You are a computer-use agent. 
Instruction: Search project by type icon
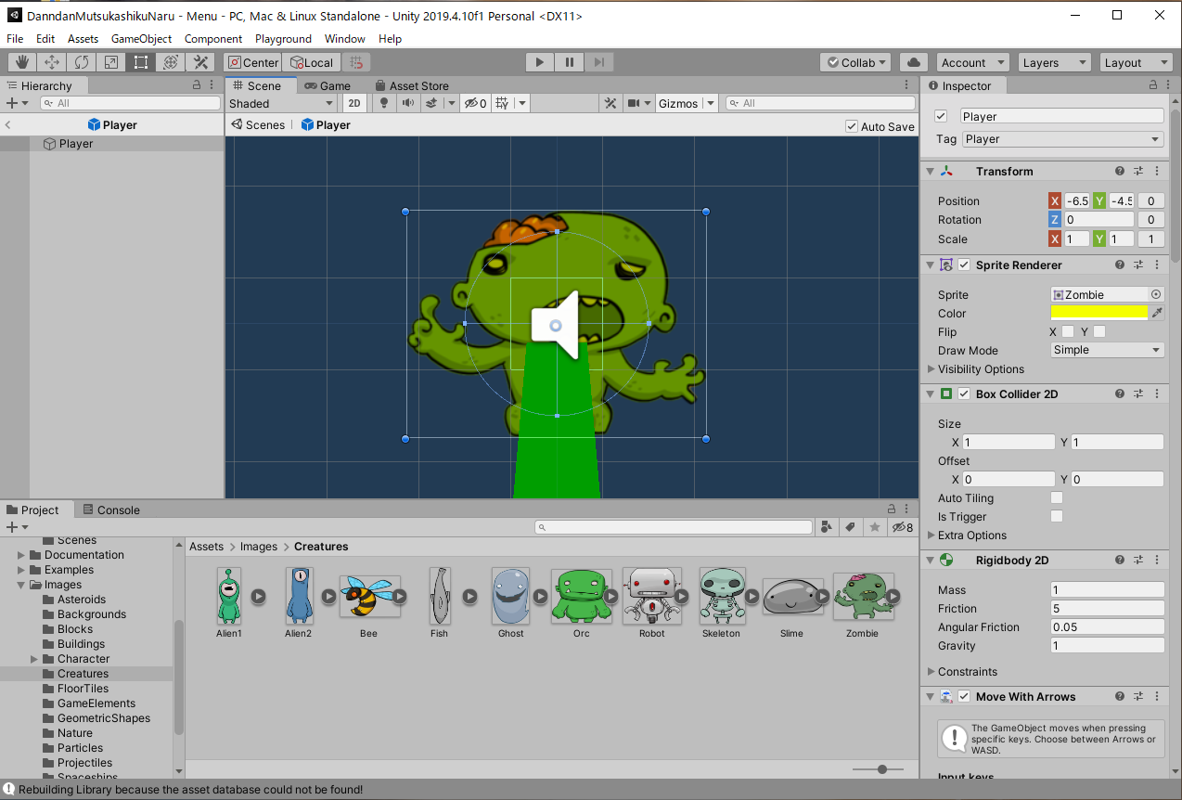point(827,527)
